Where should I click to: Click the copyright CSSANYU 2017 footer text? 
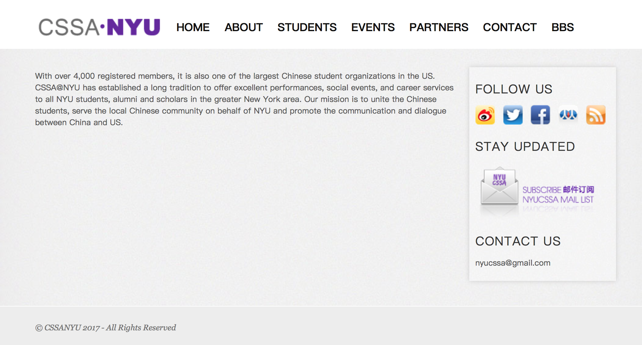coord(105,328)
